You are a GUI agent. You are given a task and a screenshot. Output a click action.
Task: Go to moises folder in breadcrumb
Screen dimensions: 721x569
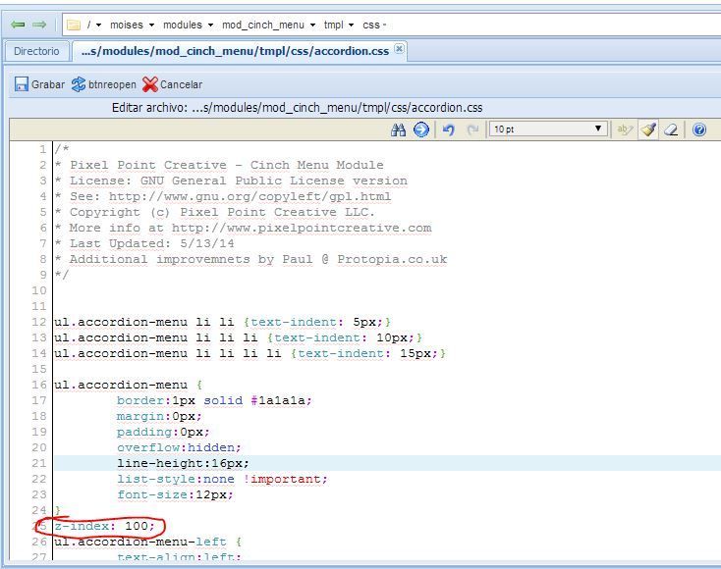coord(127,25)
